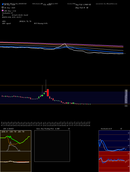Click the 'Stochastics & R' panel title
This screenshot has width=130, height=172.
106,129
